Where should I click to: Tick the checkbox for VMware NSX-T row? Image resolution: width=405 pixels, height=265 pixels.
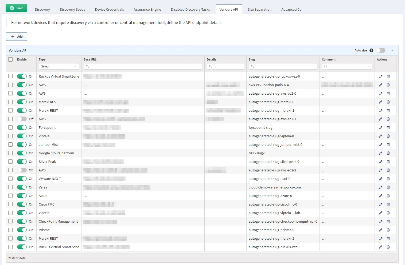click(x=10, y=179)
